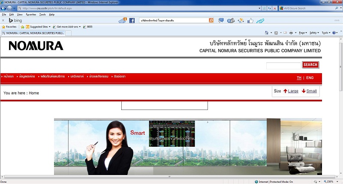The image size is (343, 184).
Task: Open the ผลิตภัณฑ์และบริการ navigation item
Action: (52, 77)
